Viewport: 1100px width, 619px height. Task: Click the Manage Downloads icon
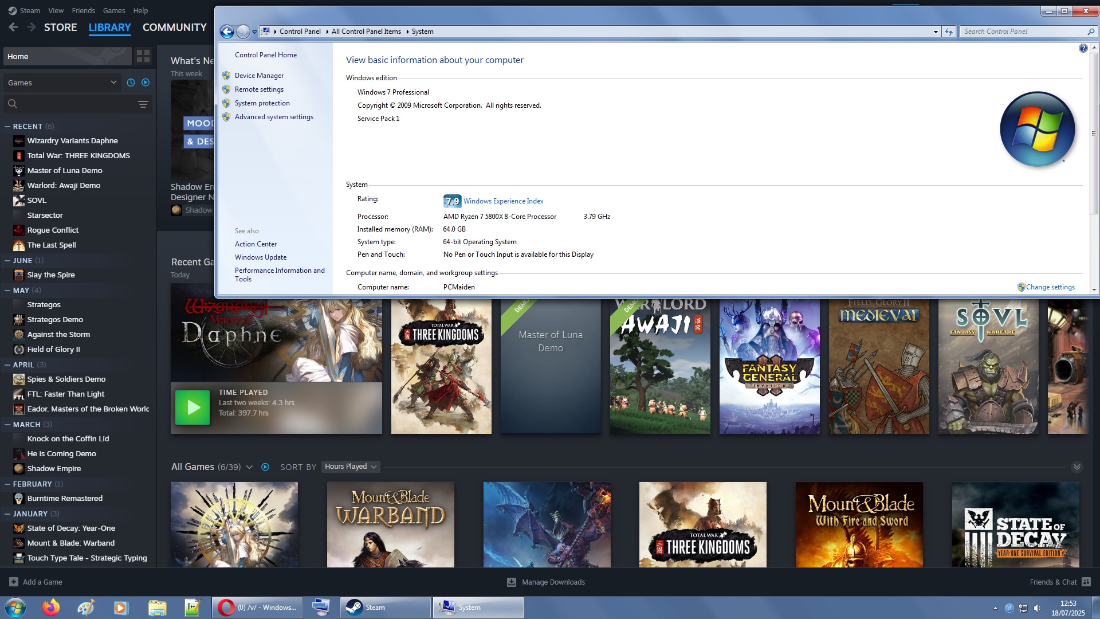click(512, 582)
